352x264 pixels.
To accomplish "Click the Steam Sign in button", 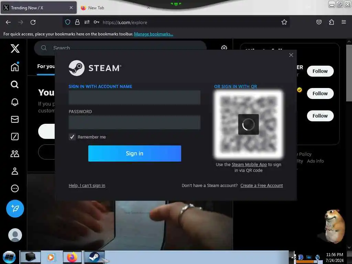I will click(135, 153).
